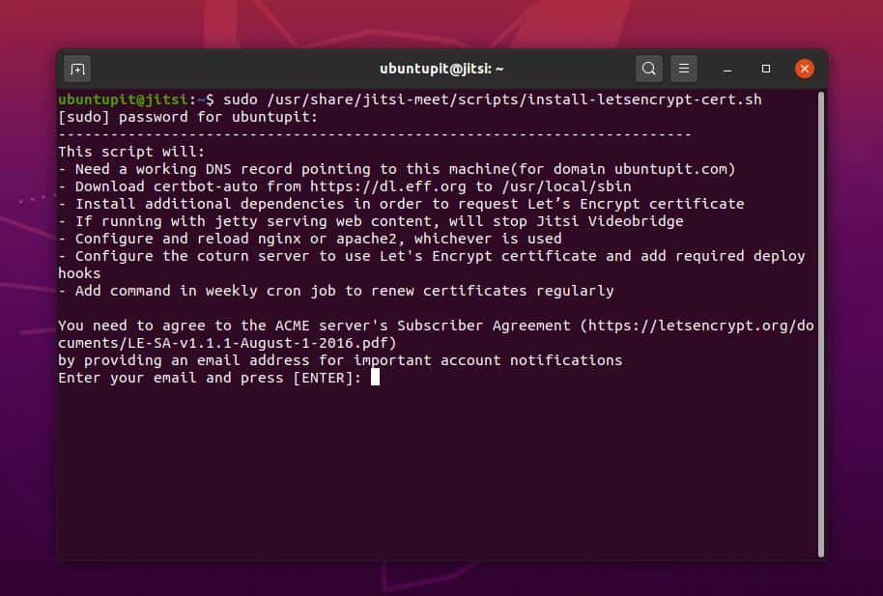Screen dimensions: 883x596
Task: Click the green ubuntupit@jitsi prompt text
Action: (123, 99)
